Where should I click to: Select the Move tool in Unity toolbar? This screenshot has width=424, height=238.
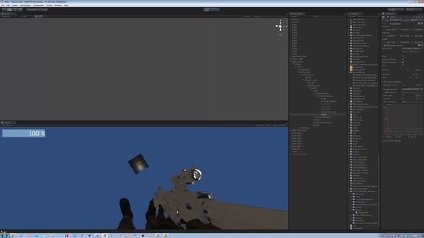point(9,9)
